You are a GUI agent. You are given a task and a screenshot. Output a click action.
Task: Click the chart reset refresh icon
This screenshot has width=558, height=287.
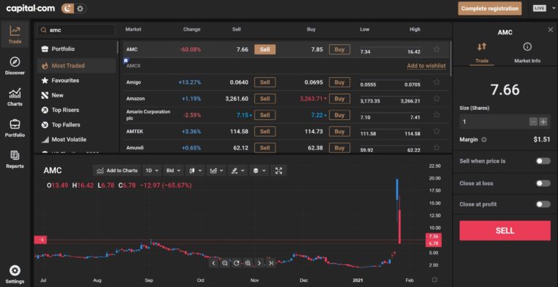click(x=236, y=263)
